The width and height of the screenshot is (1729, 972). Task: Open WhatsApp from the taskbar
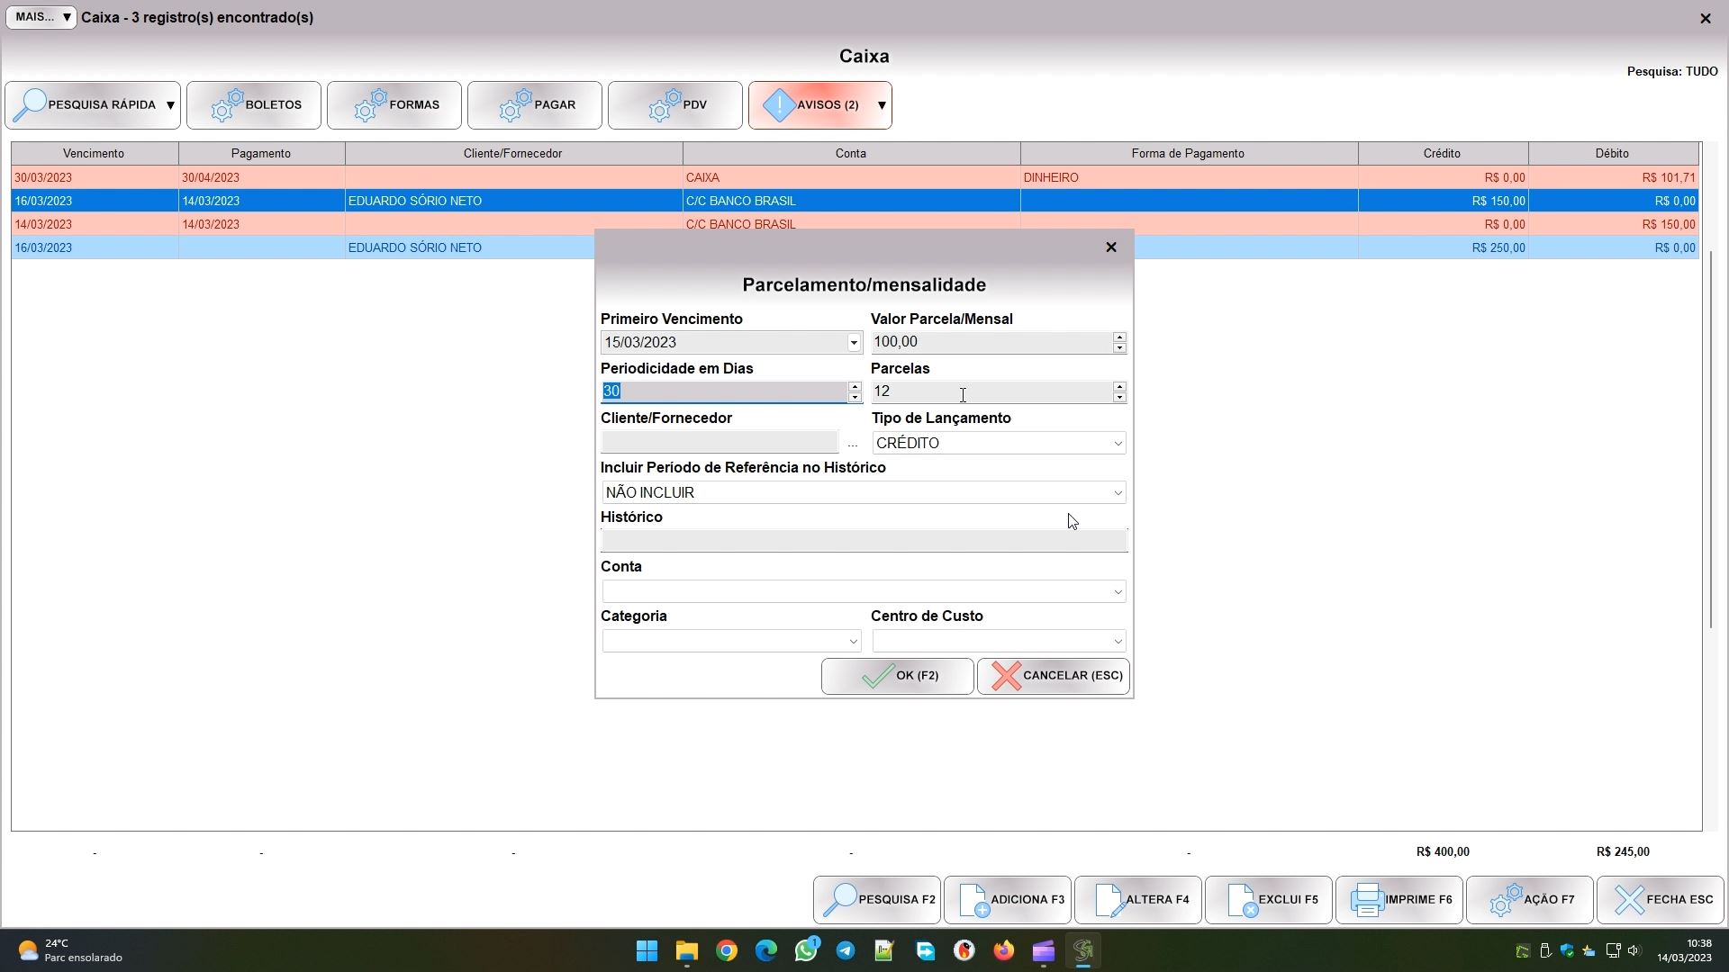click(x=806, y=950)
